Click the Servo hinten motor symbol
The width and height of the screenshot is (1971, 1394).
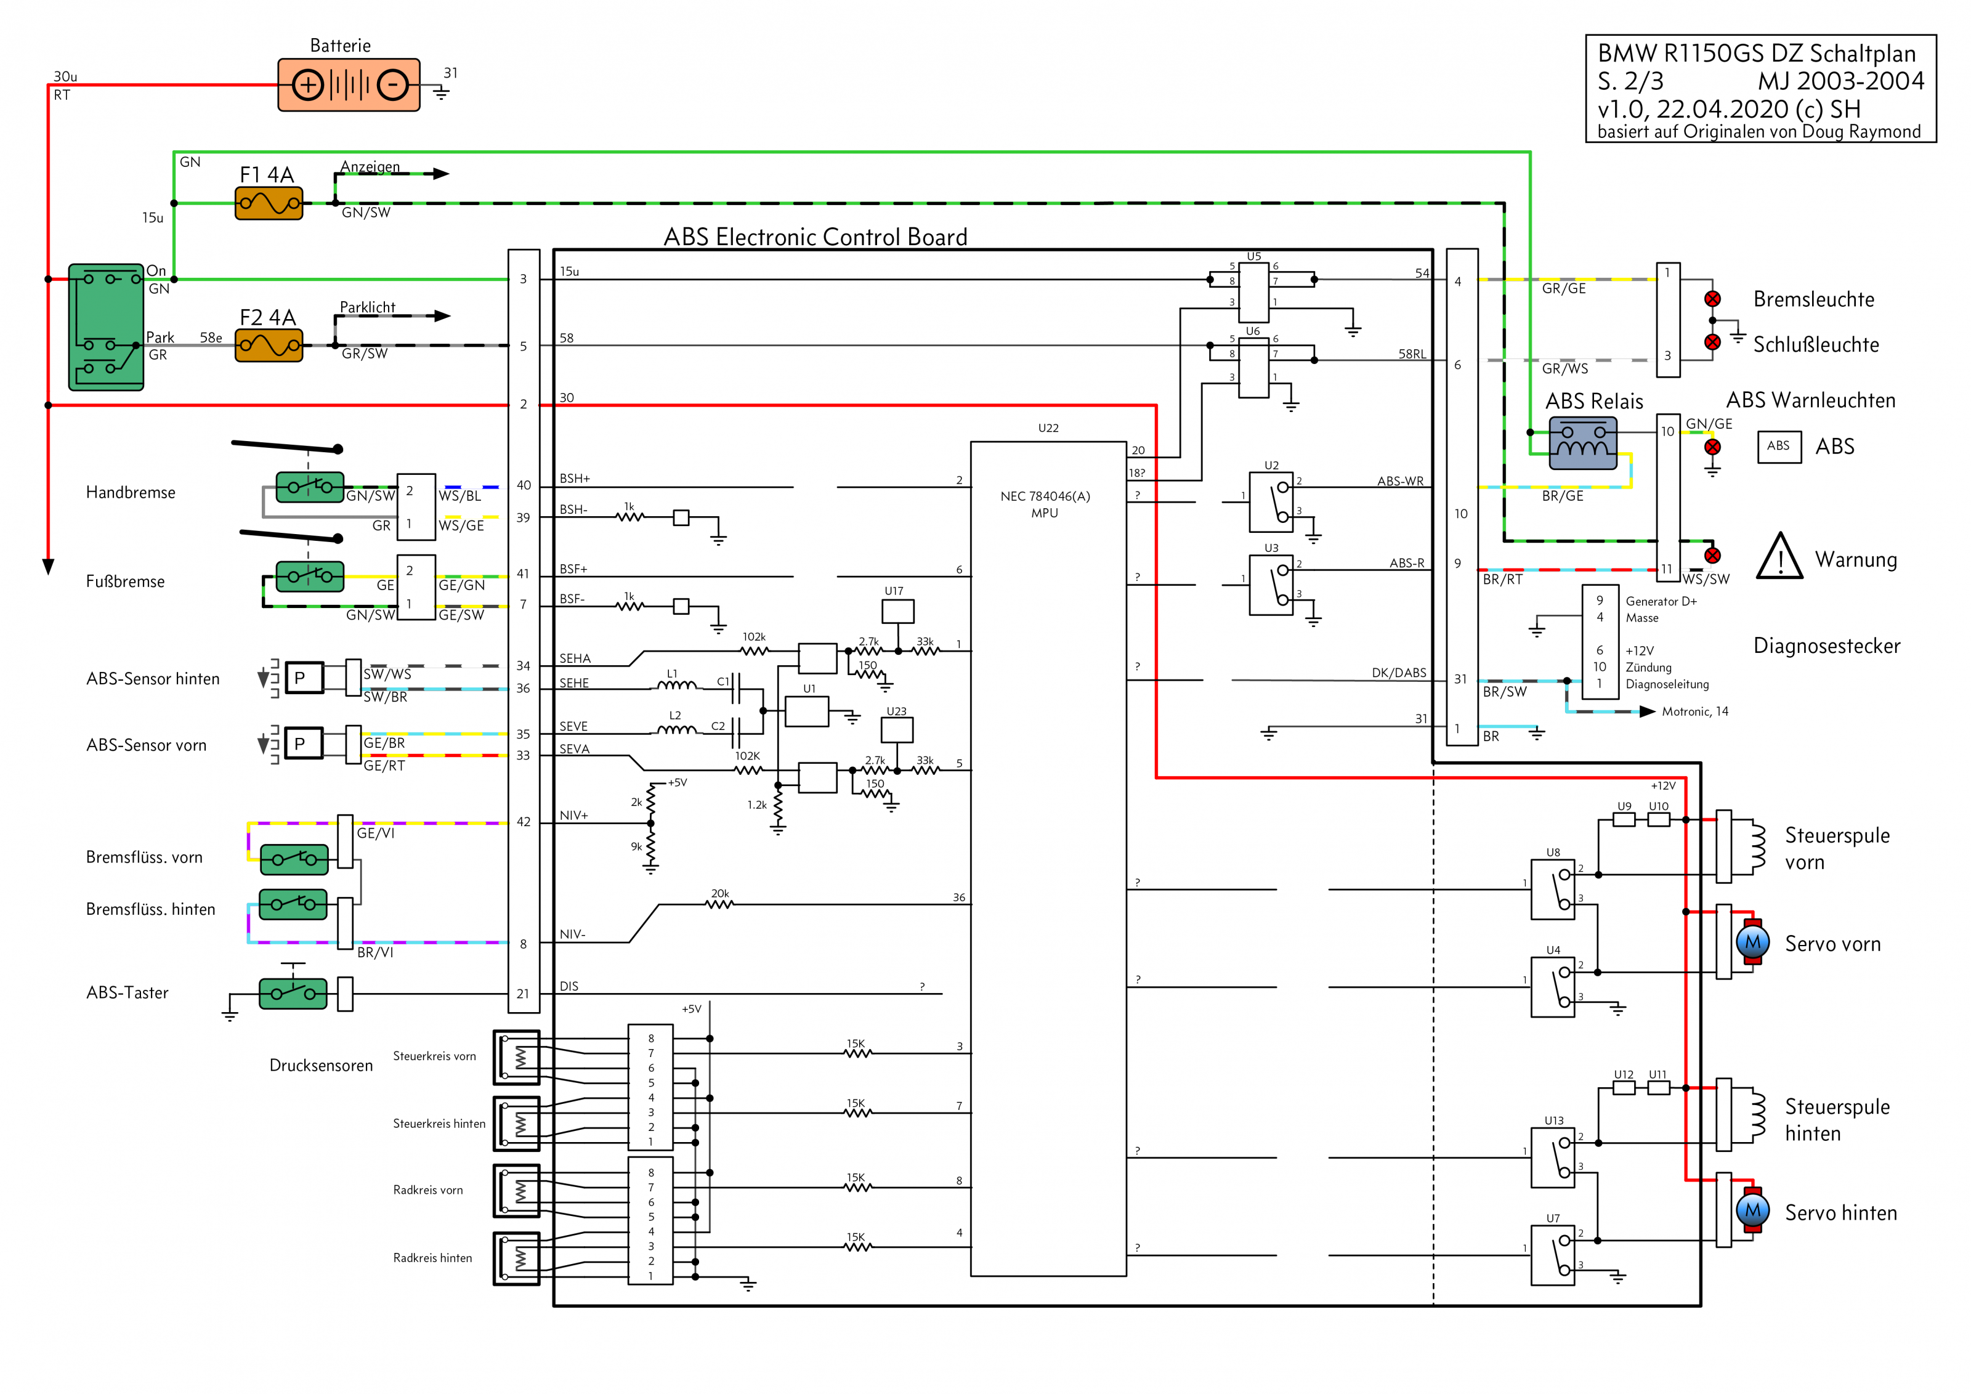[x=1752, y=1210]
